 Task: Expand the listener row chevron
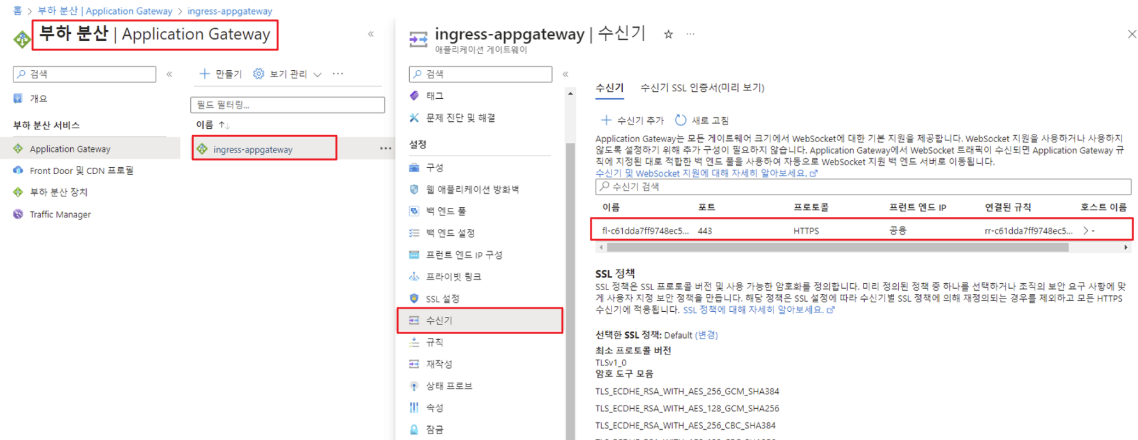[x=1086, y=231]
